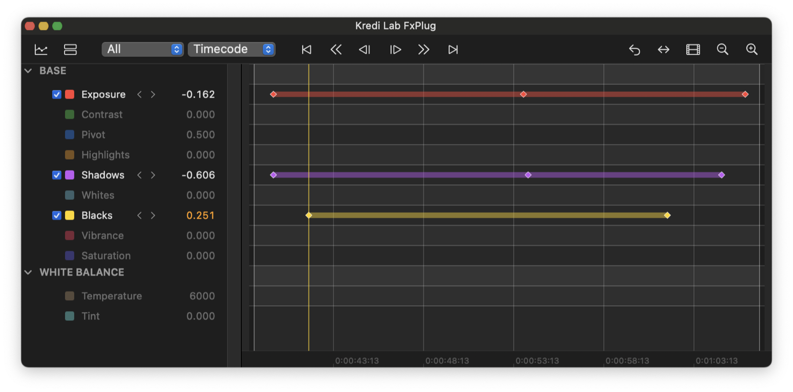Zoom out the timeline
This screenshot has width=793, height=392.
click(723, 50)
